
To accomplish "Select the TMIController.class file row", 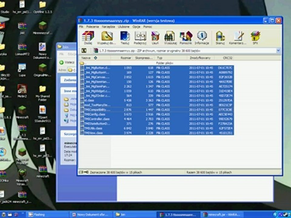I will point(157,119).
